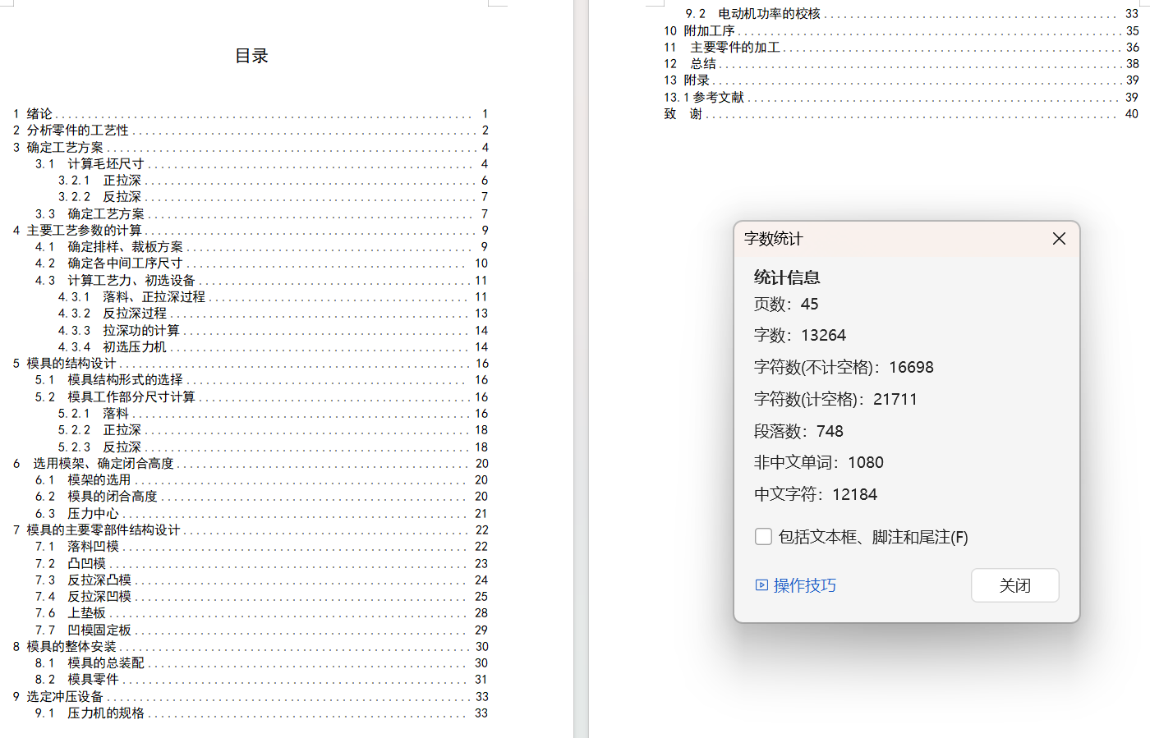Open the 操作技巧 link
Image resolution: width=1150 pixels, height=738 pixels.
point(804,585)
